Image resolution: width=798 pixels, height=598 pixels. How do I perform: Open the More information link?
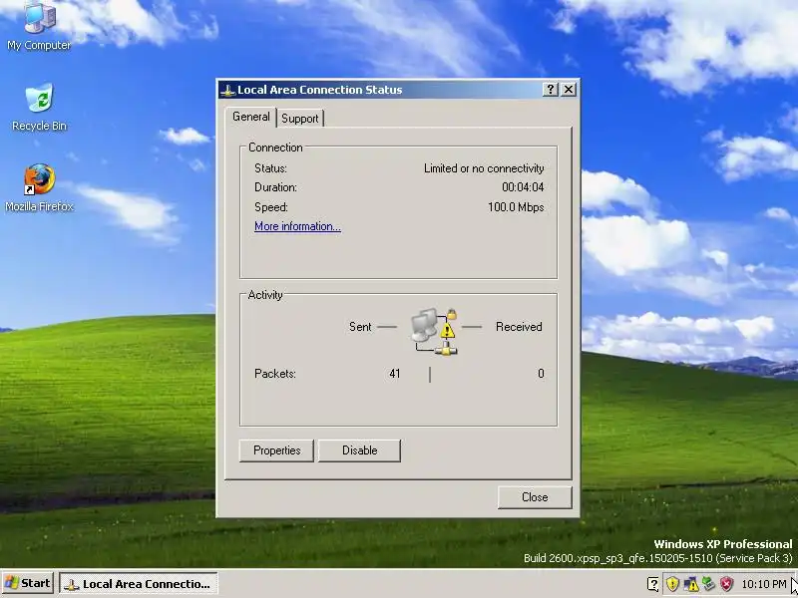297,226
